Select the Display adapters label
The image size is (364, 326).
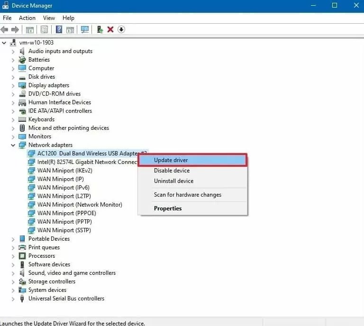click(x=49, y=85)
